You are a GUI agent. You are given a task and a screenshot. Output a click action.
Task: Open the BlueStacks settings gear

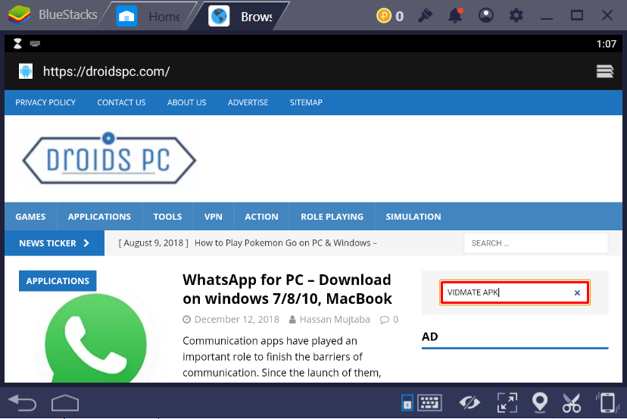click(x=516, y=15)
